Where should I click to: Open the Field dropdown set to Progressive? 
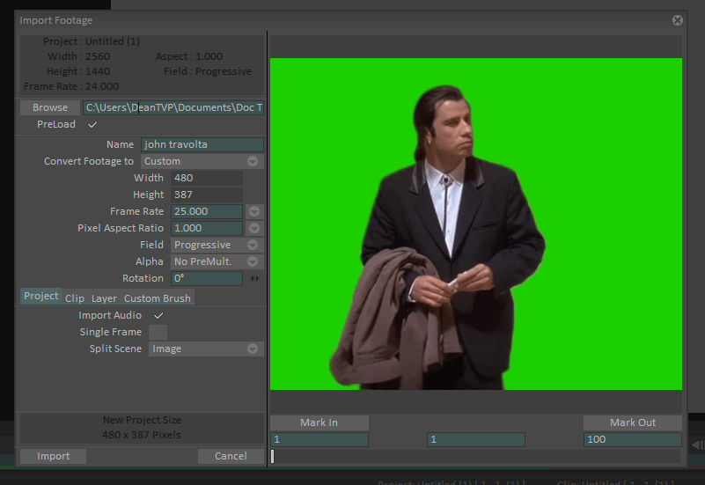217,245
